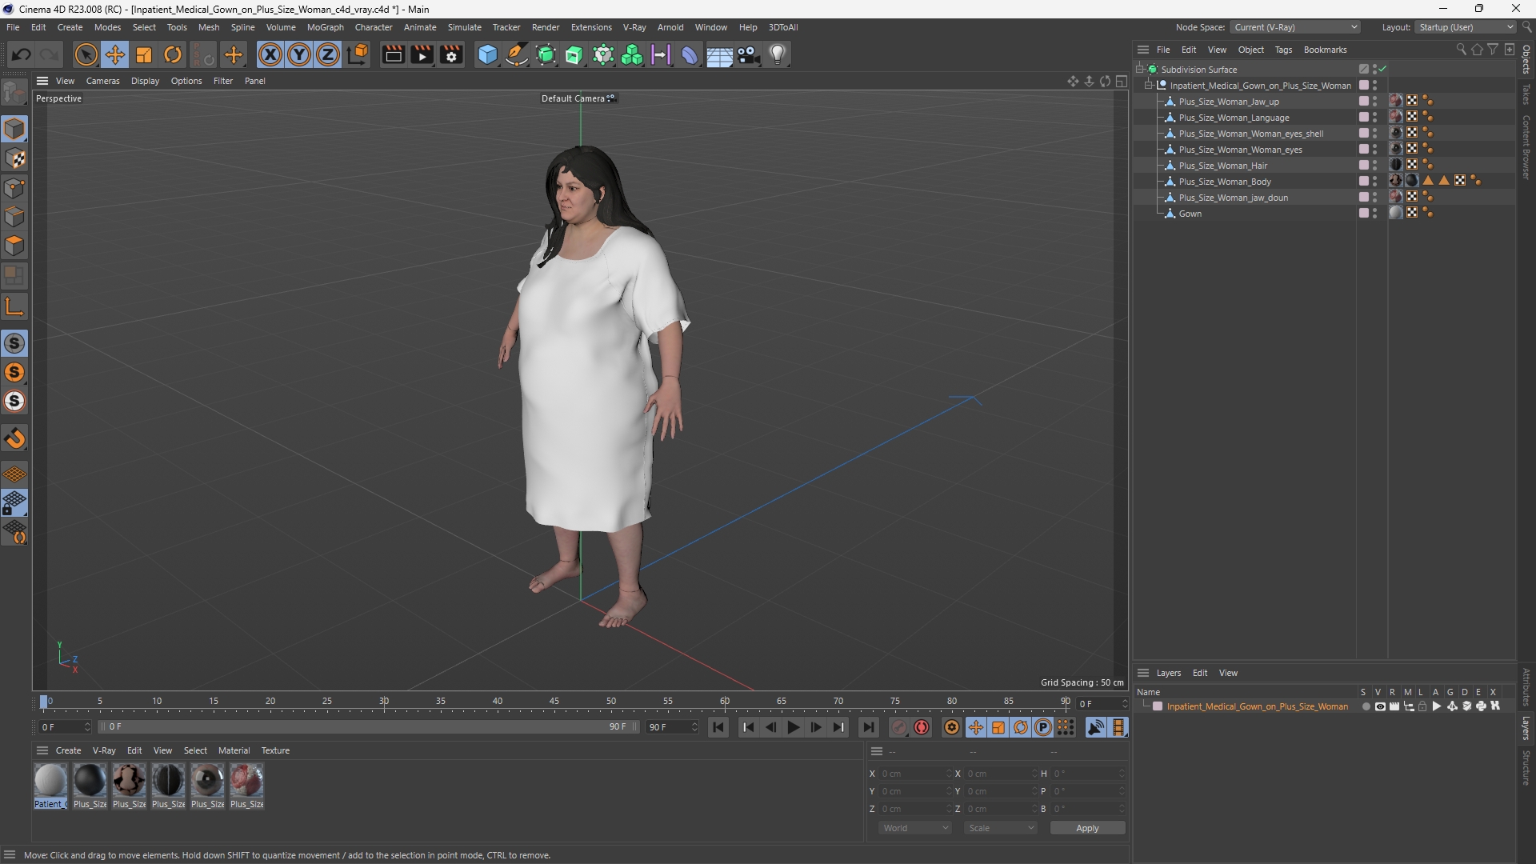The width and height of the screenshot is (1536, 864).
Task: Open the Simulate menu
Action: click(x=464, y=27)
